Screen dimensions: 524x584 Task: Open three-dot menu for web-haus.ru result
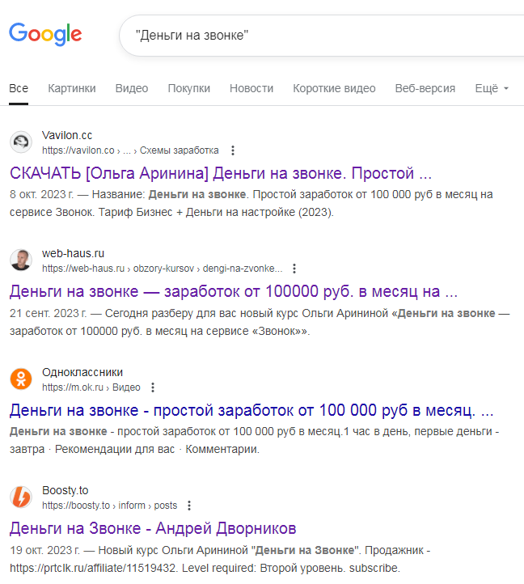(294, 269)
